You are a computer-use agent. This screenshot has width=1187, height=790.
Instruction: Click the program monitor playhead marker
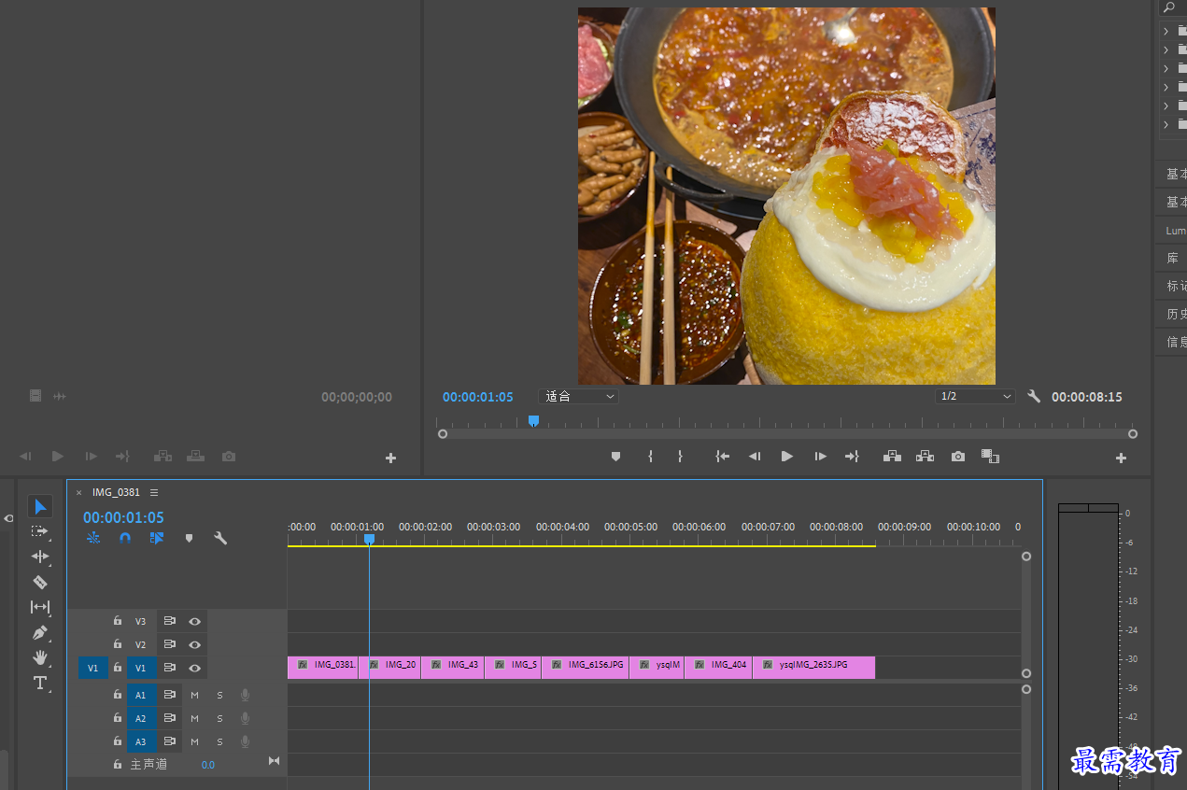click(533, 421)
